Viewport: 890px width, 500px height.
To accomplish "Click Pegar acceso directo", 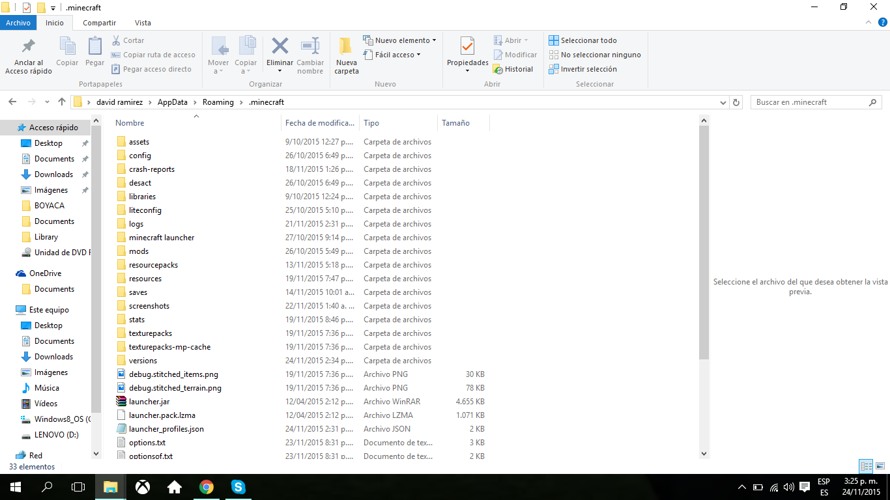I will point(151,69).
